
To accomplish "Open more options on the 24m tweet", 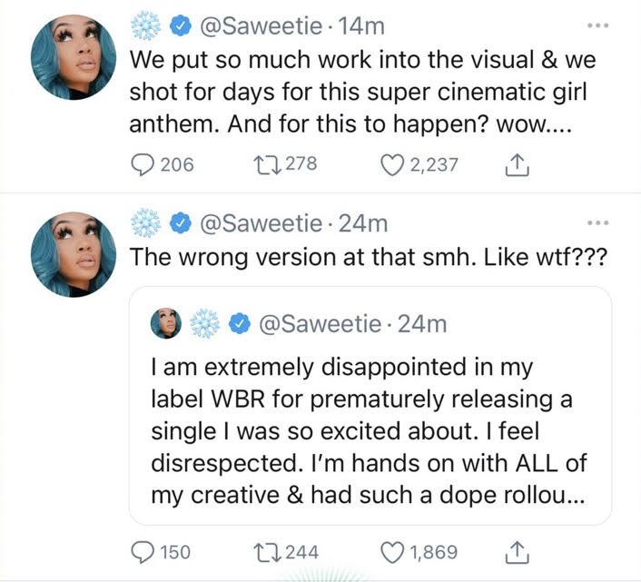I will click(x=598, y=222).
